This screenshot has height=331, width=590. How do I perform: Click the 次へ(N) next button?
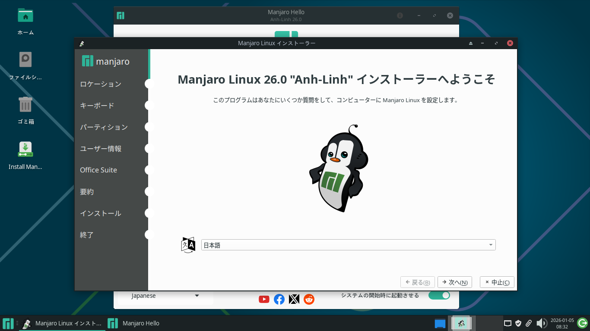click(x=455, y=282)
